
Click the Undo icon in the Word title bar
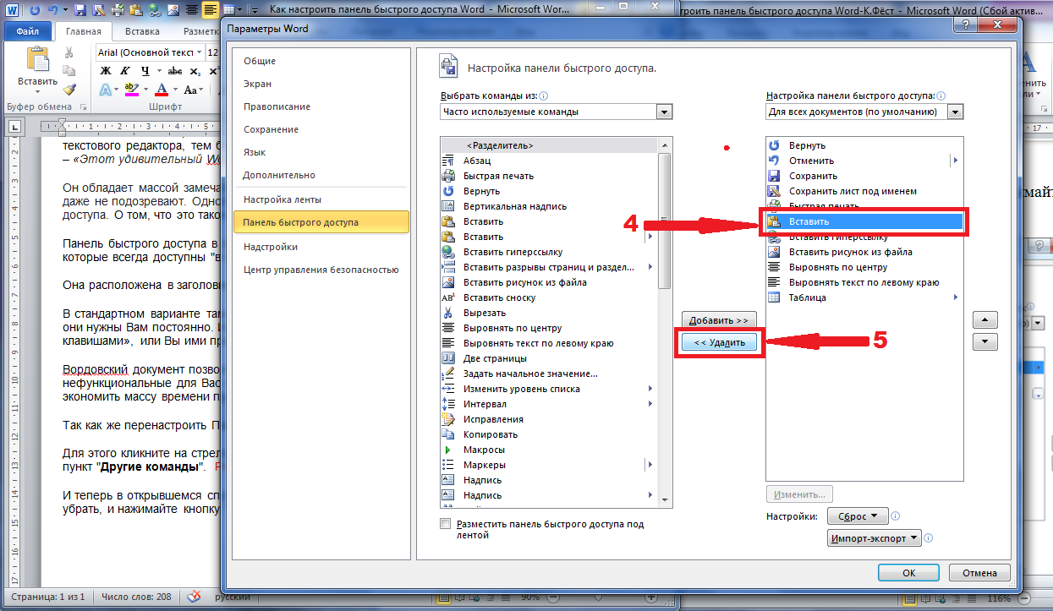tap(52, 10)
